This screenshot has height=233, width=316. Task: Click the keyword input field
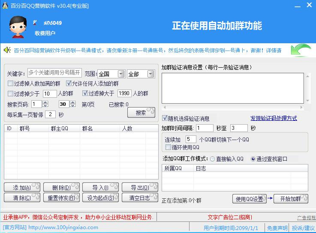click(54, 73)
